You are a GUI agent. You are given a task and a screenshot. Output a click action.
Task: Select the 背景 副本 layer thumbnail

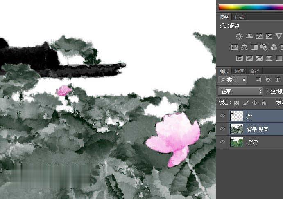(237, 129)
